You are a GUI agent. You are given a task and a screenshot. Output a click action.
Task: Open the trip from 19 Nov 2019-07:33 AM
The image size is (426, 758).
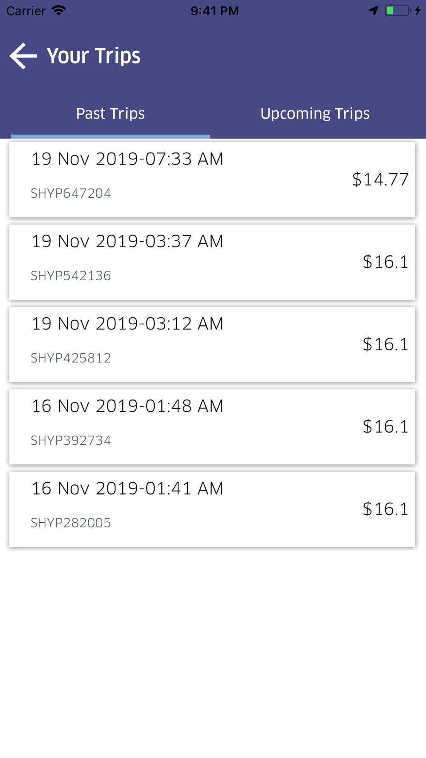coord(212,179)
